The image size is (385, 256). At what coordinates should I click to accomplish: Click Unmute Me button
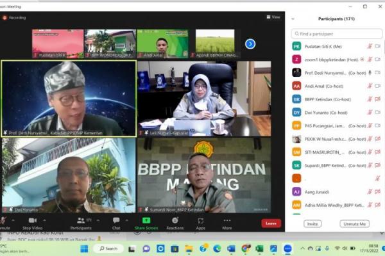coord(355,224)
